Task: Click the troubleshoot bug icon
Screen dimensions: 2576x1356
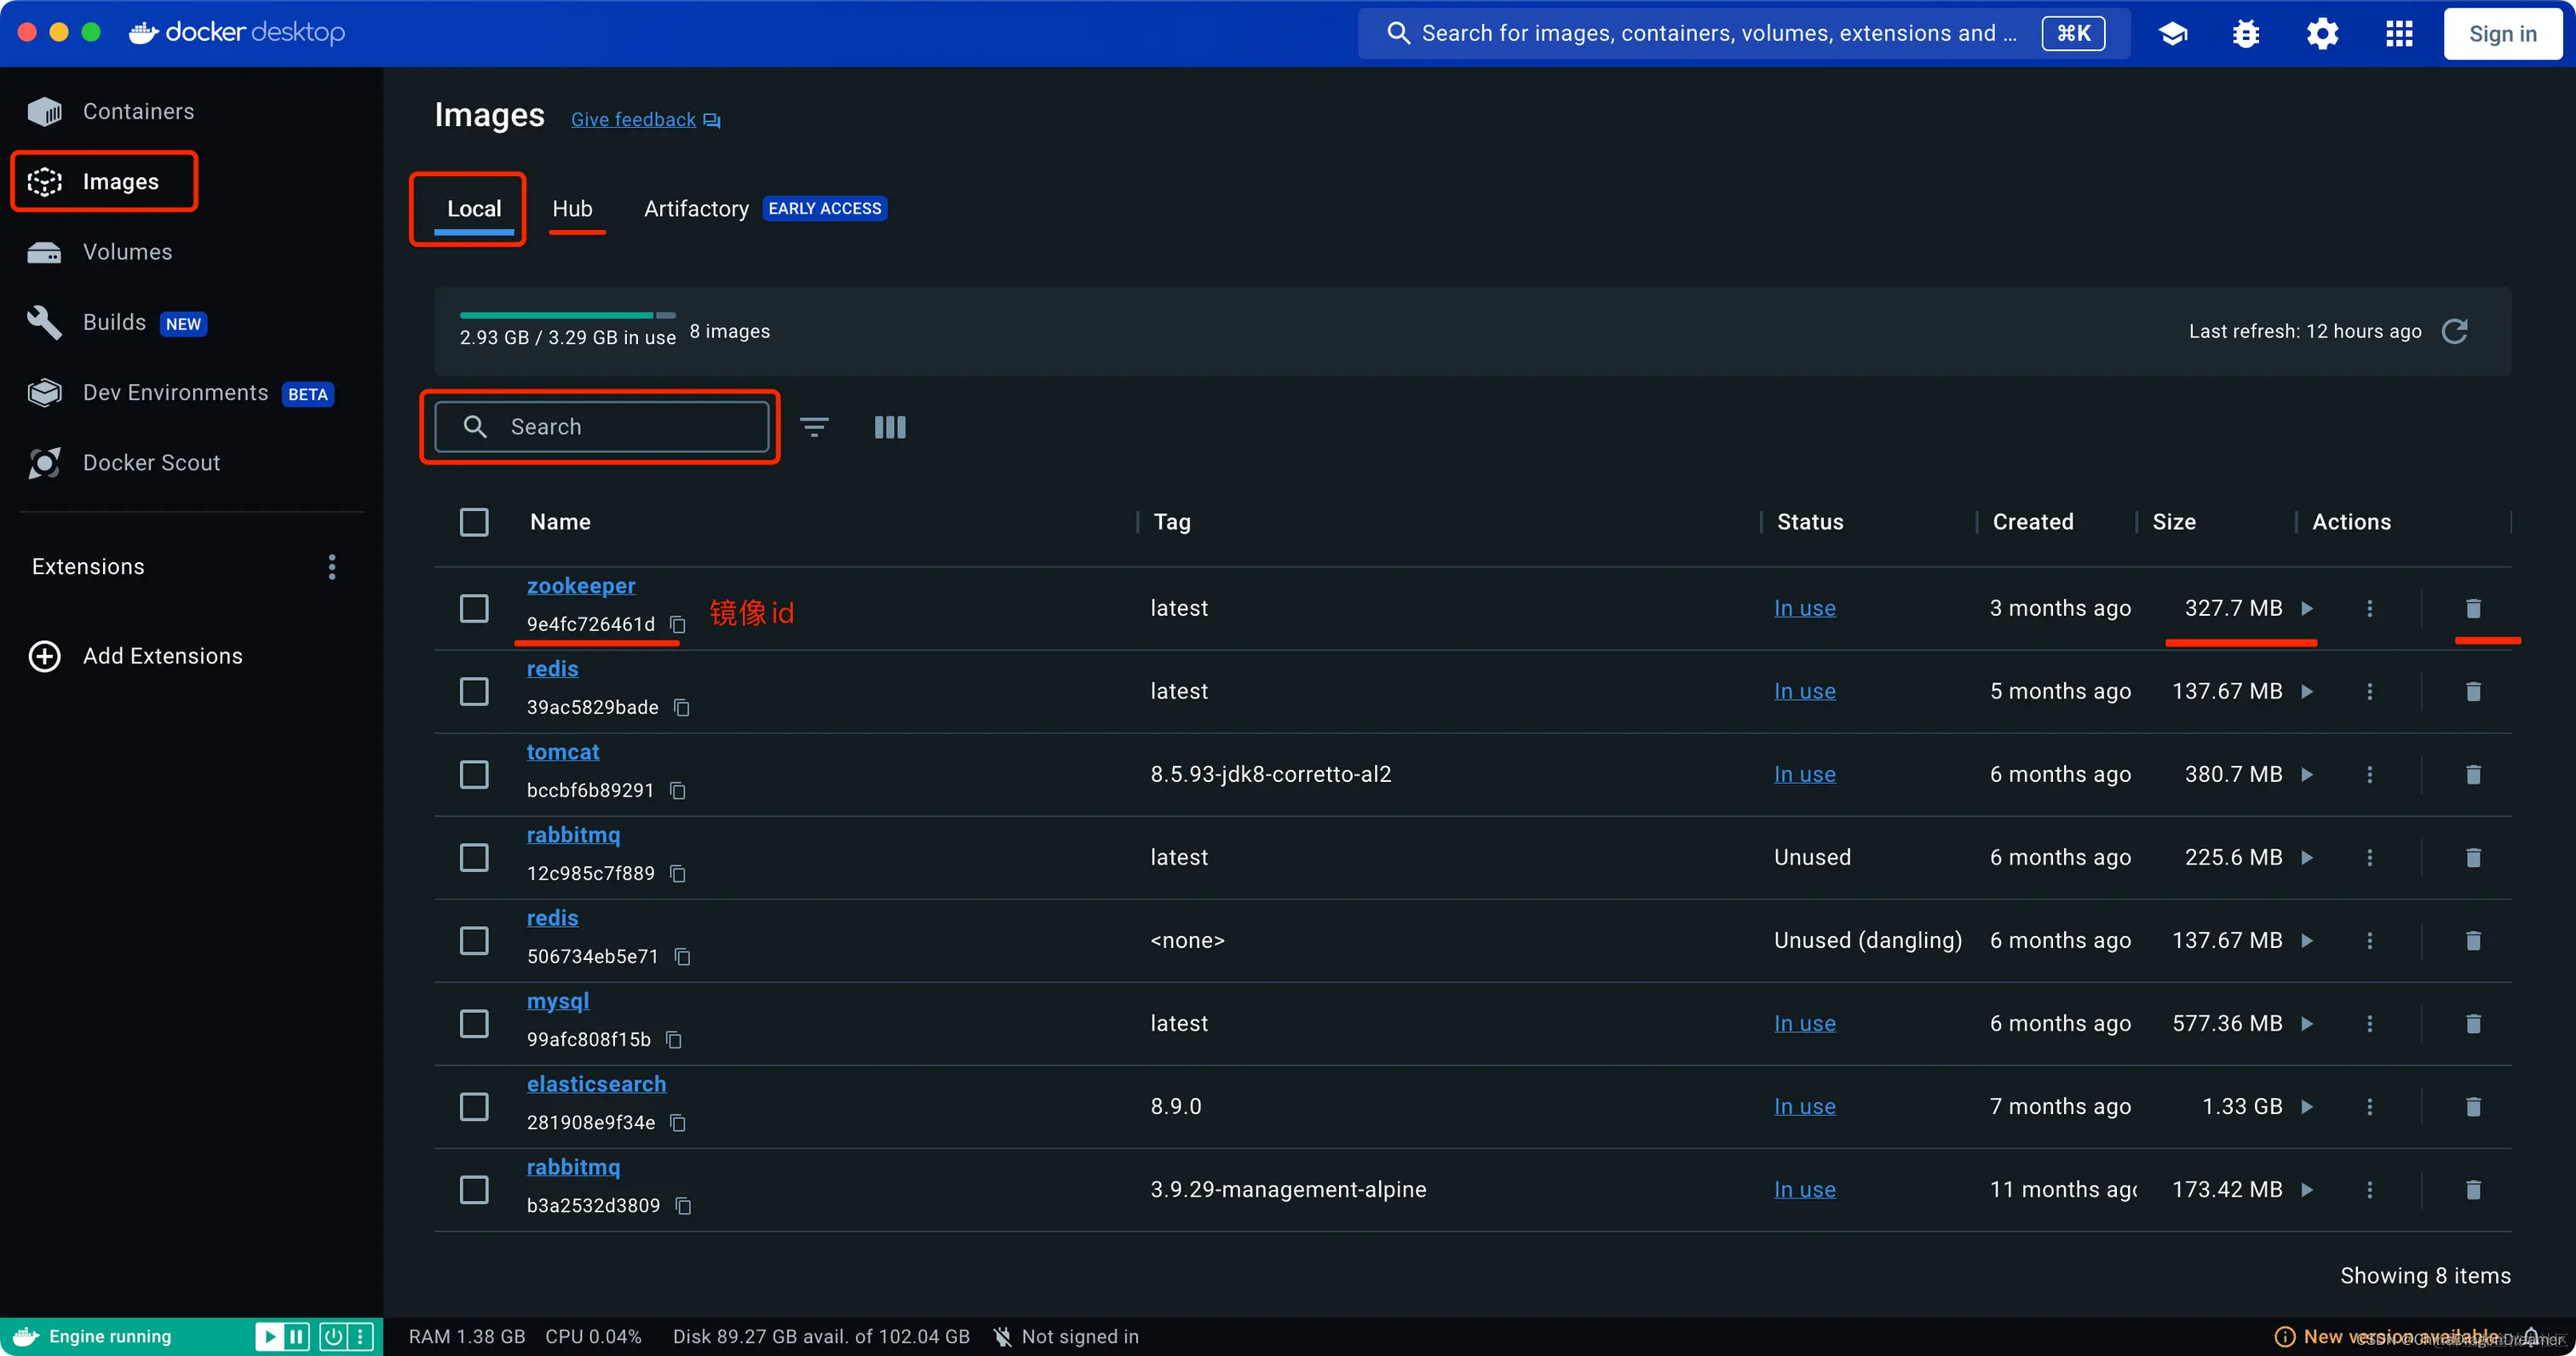Action: [x=2246, y=34]
